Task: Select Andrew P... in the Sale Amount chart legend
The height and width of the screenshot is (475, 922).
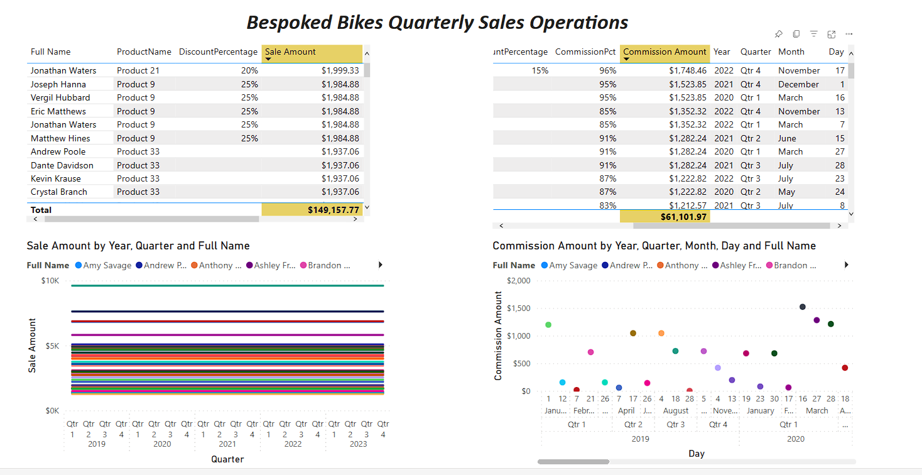Action: pyautogui.click(x=161, y=265)
